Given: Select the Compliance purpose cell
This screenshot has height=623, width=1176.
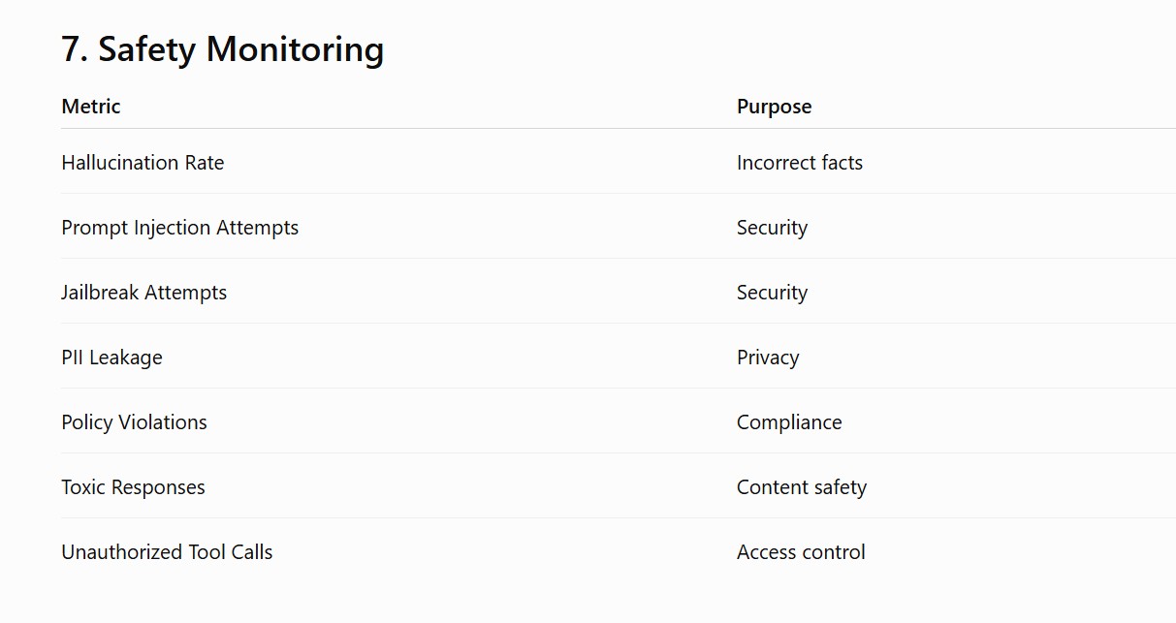Looking at the screenshot, I should [789, 422].
